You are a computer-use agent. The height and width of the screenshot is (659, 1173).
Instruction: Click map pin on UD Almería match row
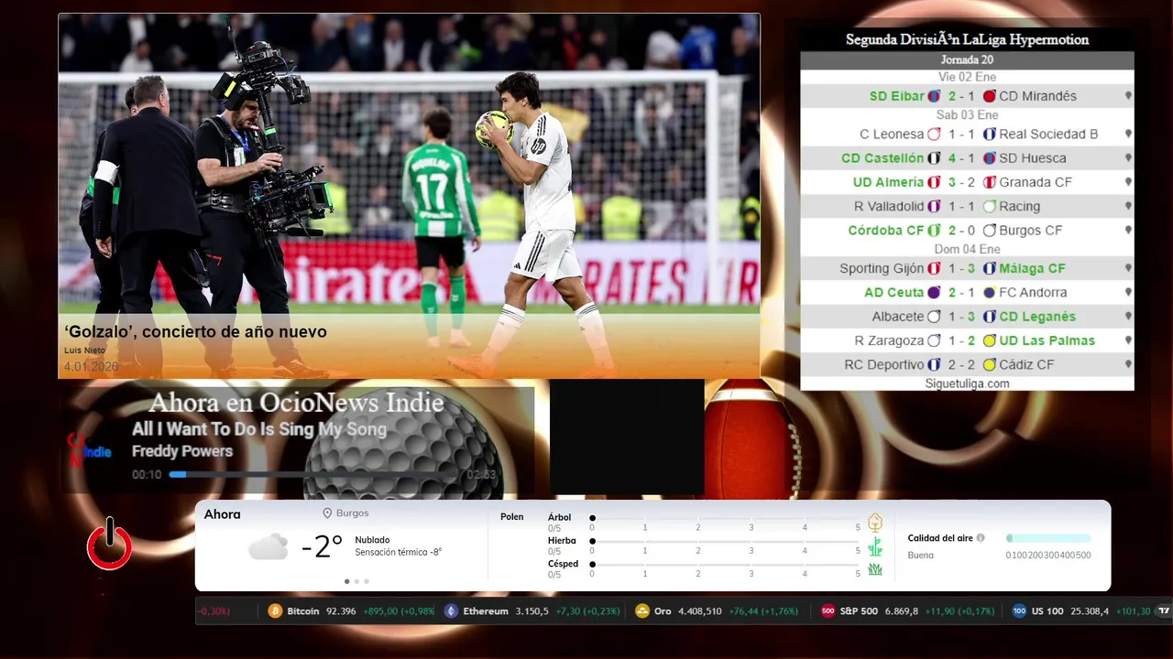pos(1128,182)
